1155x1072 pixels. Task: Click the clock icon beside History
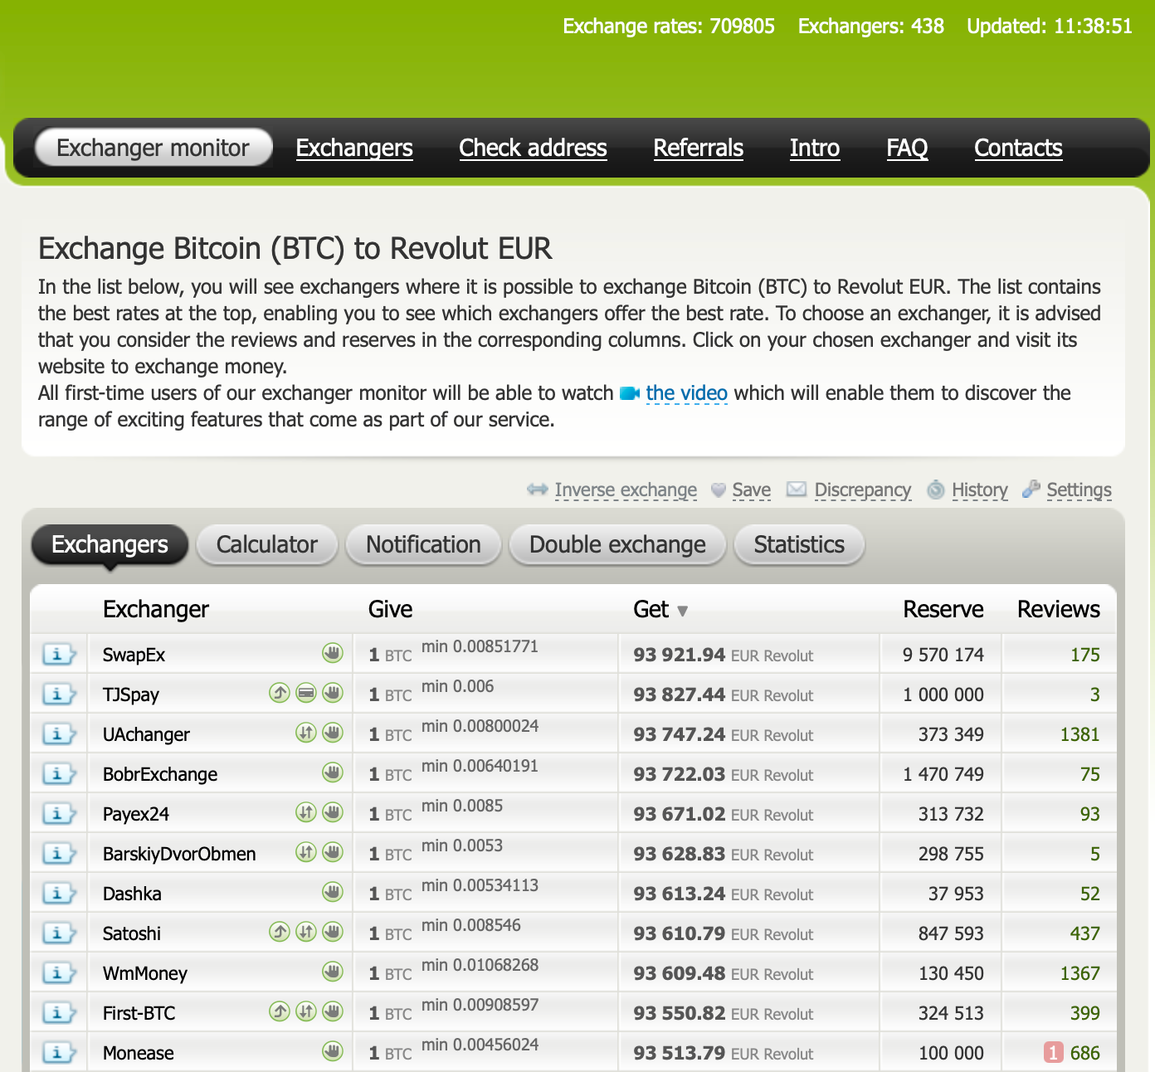click(x=936, y=490)
